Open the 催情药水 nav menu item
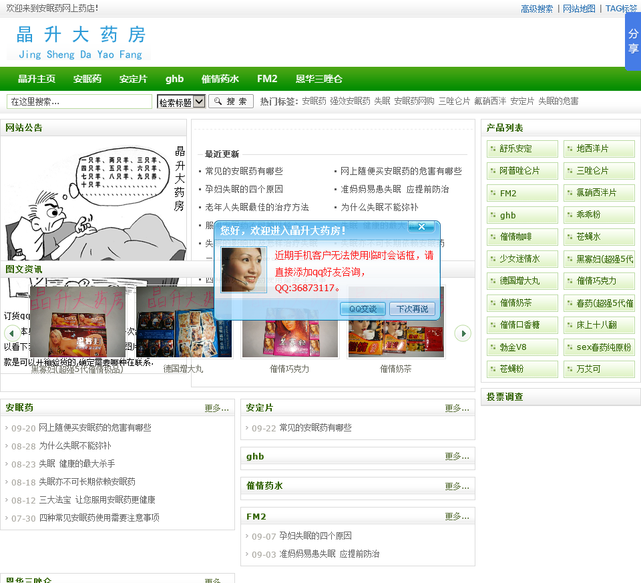 coord(220,79)
